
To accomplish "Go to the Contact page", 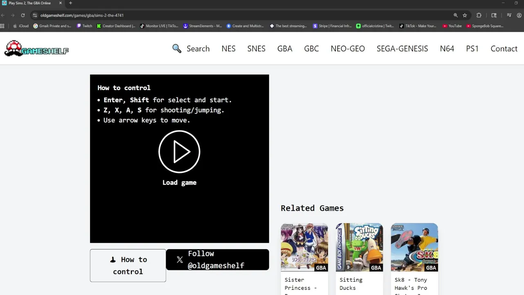I will coord(504,48).
